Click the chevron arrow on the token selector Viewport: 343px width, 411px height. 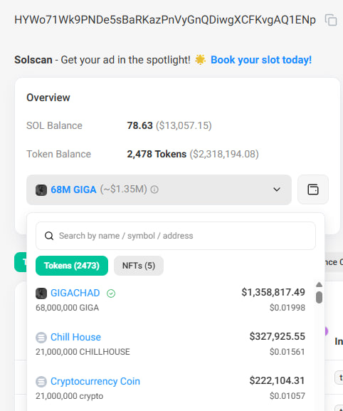[x=277, y=189]
